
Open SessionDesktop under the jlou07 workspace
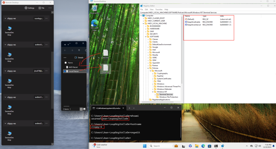(9, 84)
